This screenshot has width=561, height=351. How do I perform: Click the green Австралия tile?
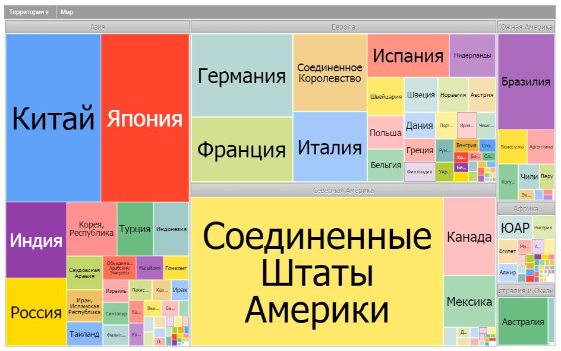522,321
